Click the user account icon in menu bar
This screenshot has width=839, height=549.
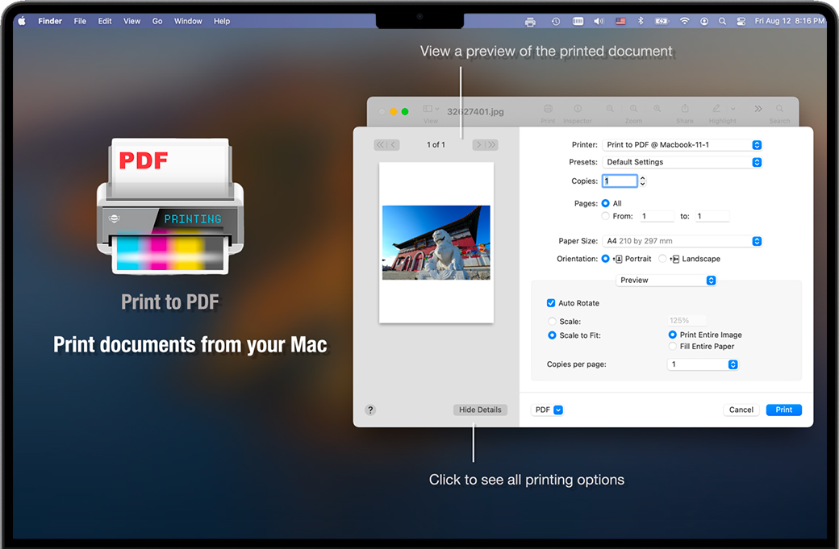[x=704, y=22]
